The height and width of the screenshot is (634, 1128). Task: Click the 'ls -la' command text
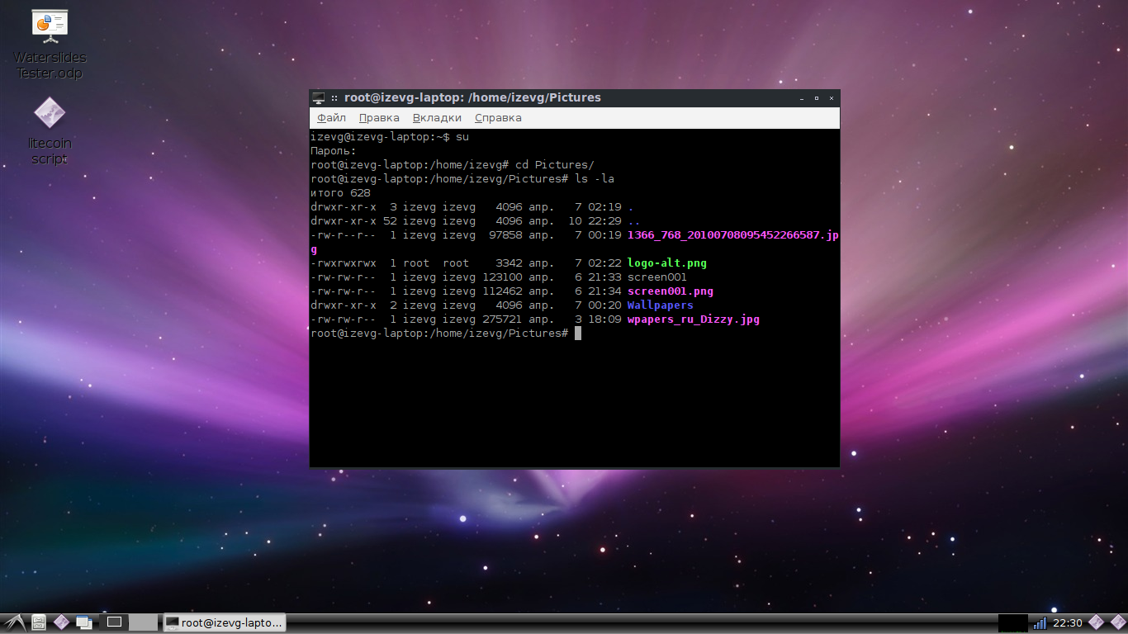click(595, 178)
